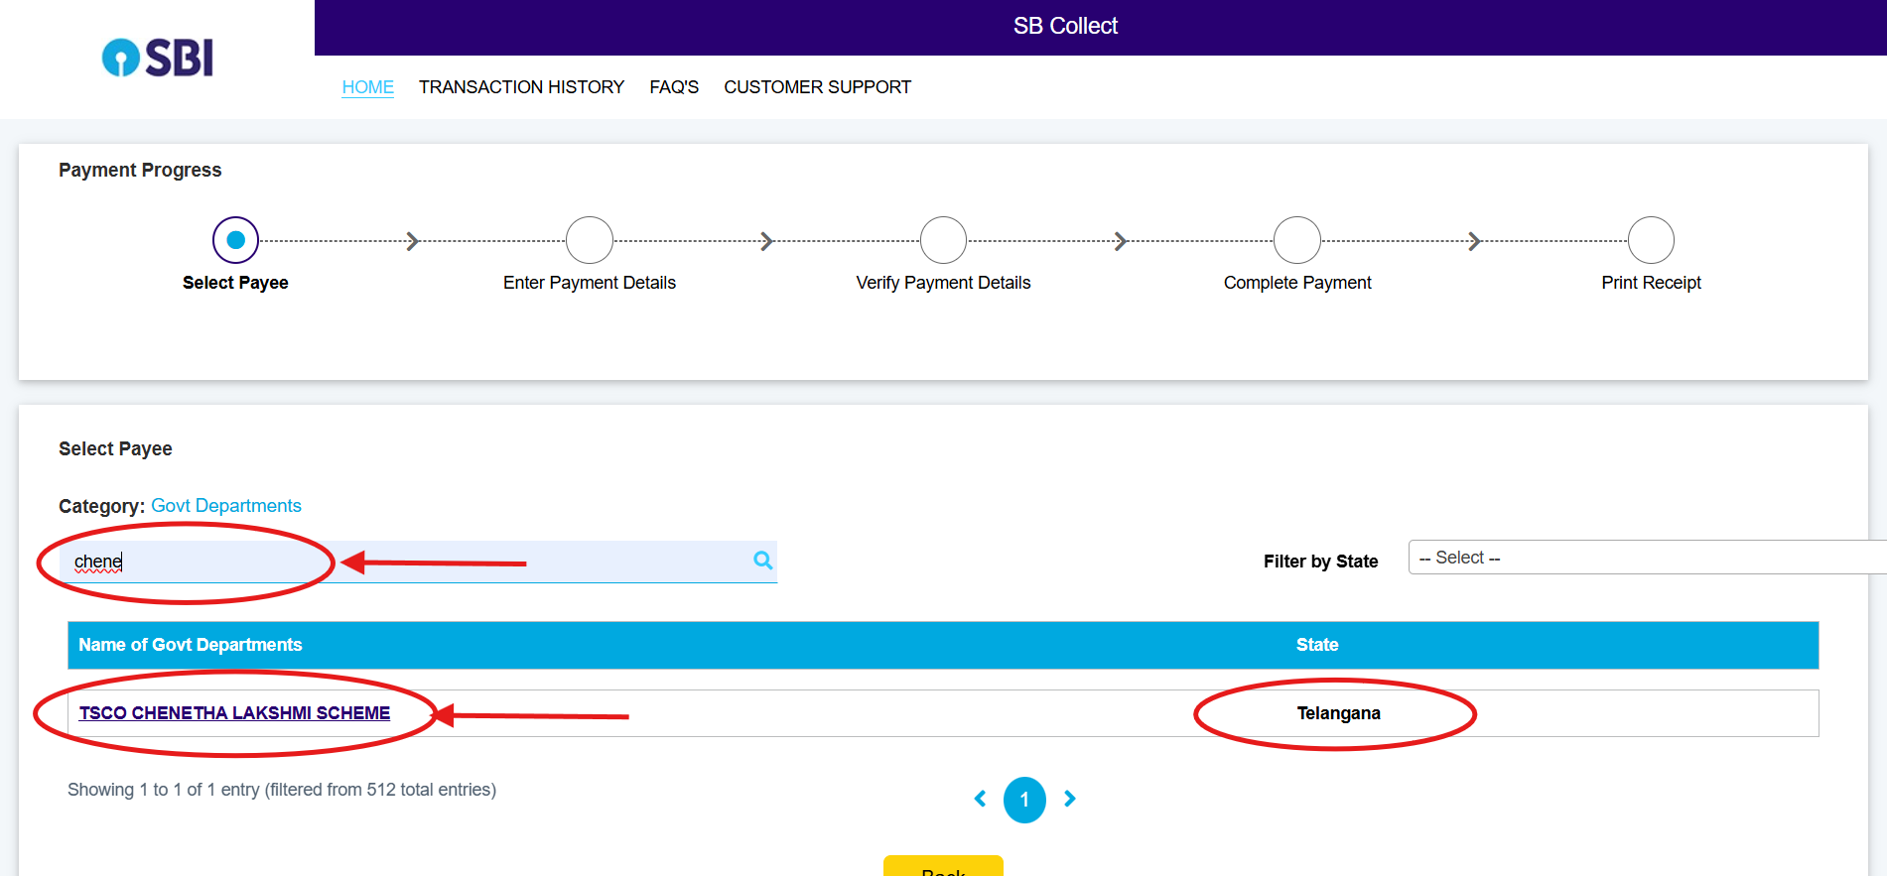Click the Enter Payment Details step label
The height and width of the screenshot is (876, 1887).
point(590,283)
